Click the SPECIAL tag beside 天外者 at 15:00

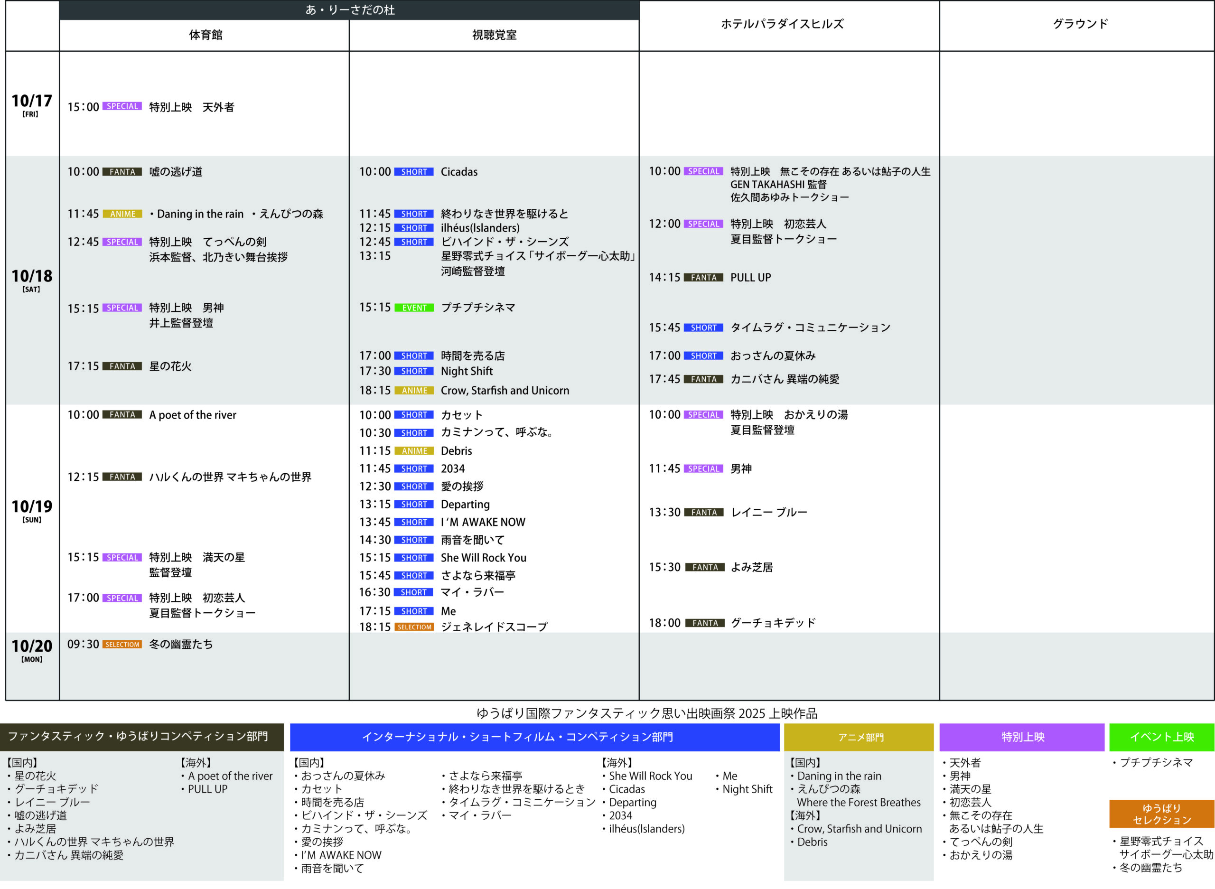pyautogui.click(x=122, y=106)
